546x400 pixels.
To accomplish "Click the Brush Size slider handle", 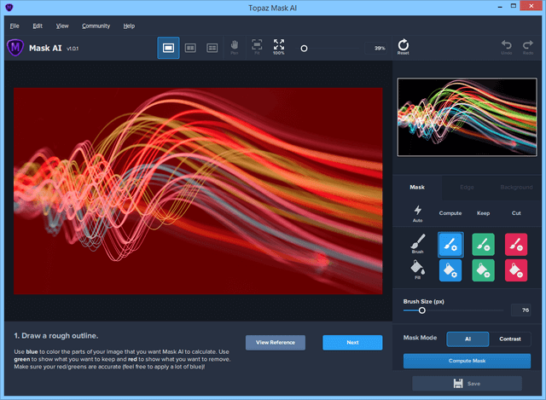I will [421, 310].
